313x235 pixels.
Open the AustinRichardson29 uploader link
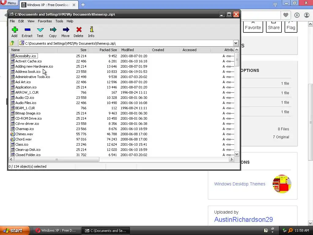click(243, 219)
